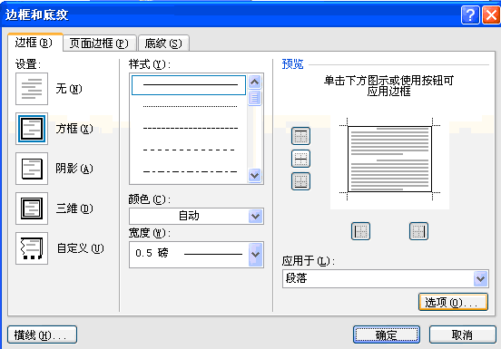Click the 无(N) label text
501x349 pixels.
tap(69, 89)
